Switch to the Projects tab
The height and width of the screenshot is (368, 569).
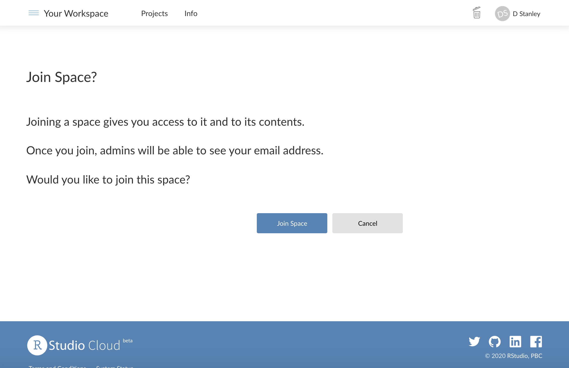point(154,14)
